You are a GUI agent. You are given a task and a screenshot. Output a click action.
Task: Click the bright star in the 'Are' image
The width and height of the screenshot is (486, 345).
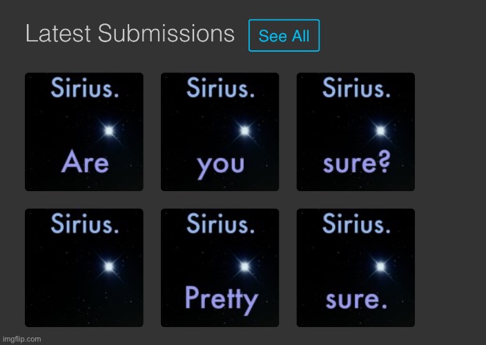pos(109,130)
